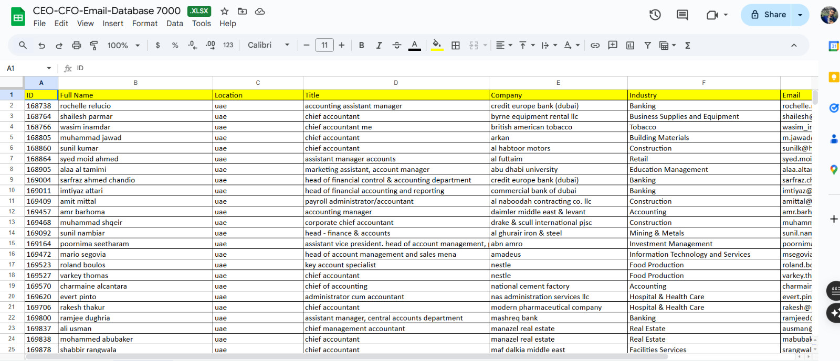Print the spreadsheet
The image size is (840, 361).
(x=77, y=46)
